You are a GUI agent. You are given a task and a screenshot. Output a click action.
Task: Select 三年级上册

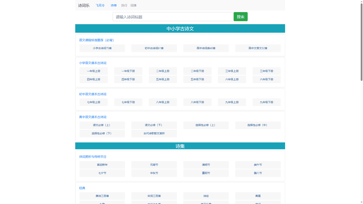click(x=232, y=71)
